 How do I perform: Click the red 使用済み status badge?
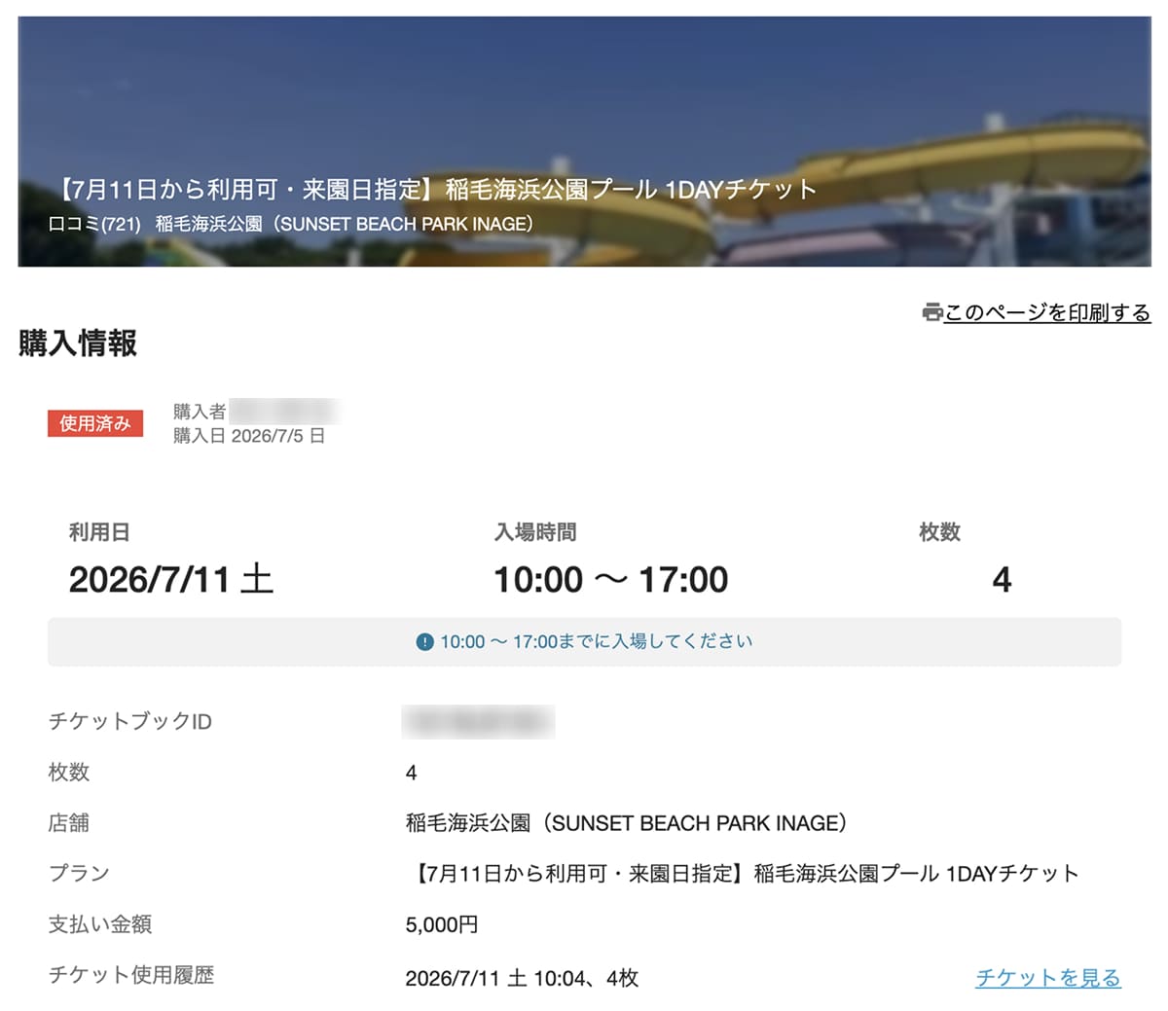coord(95,423)
